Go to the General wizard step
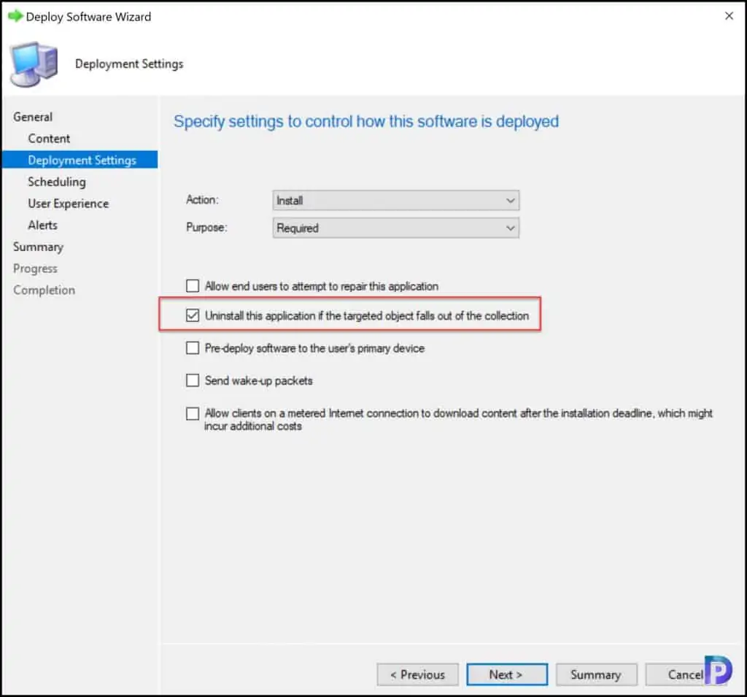747x697 pixels. 33,117
